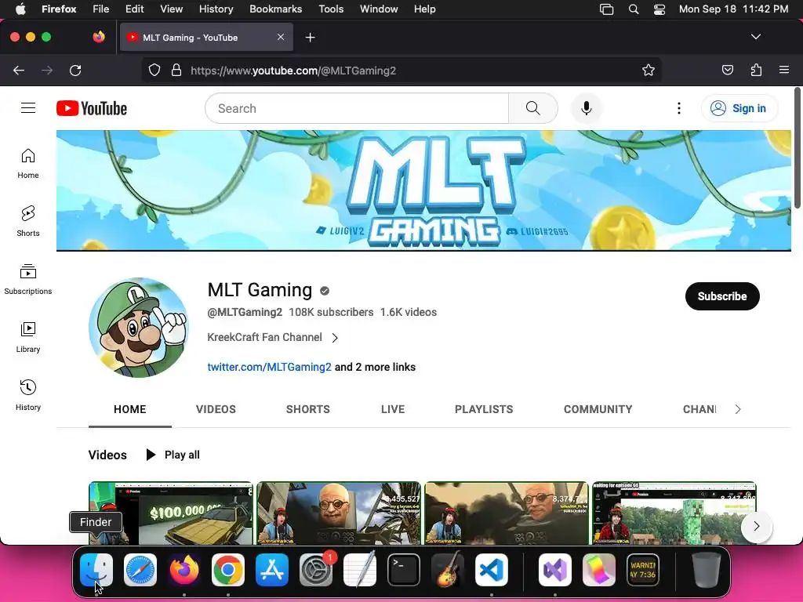Click the 1.6K videos count
This screenshot has height=602, width=803.
(x=408, y=312)
